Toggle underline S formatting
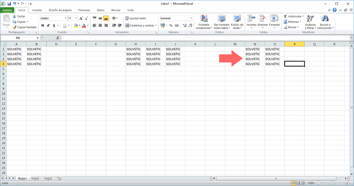Viewport: 354px width, 186px height. [x=54, y=25]
